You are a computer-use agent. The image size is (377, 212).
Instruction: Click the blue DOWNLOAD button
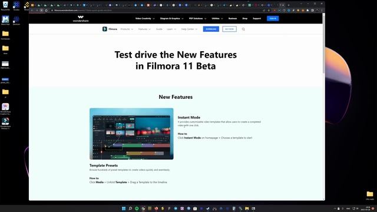211,29
